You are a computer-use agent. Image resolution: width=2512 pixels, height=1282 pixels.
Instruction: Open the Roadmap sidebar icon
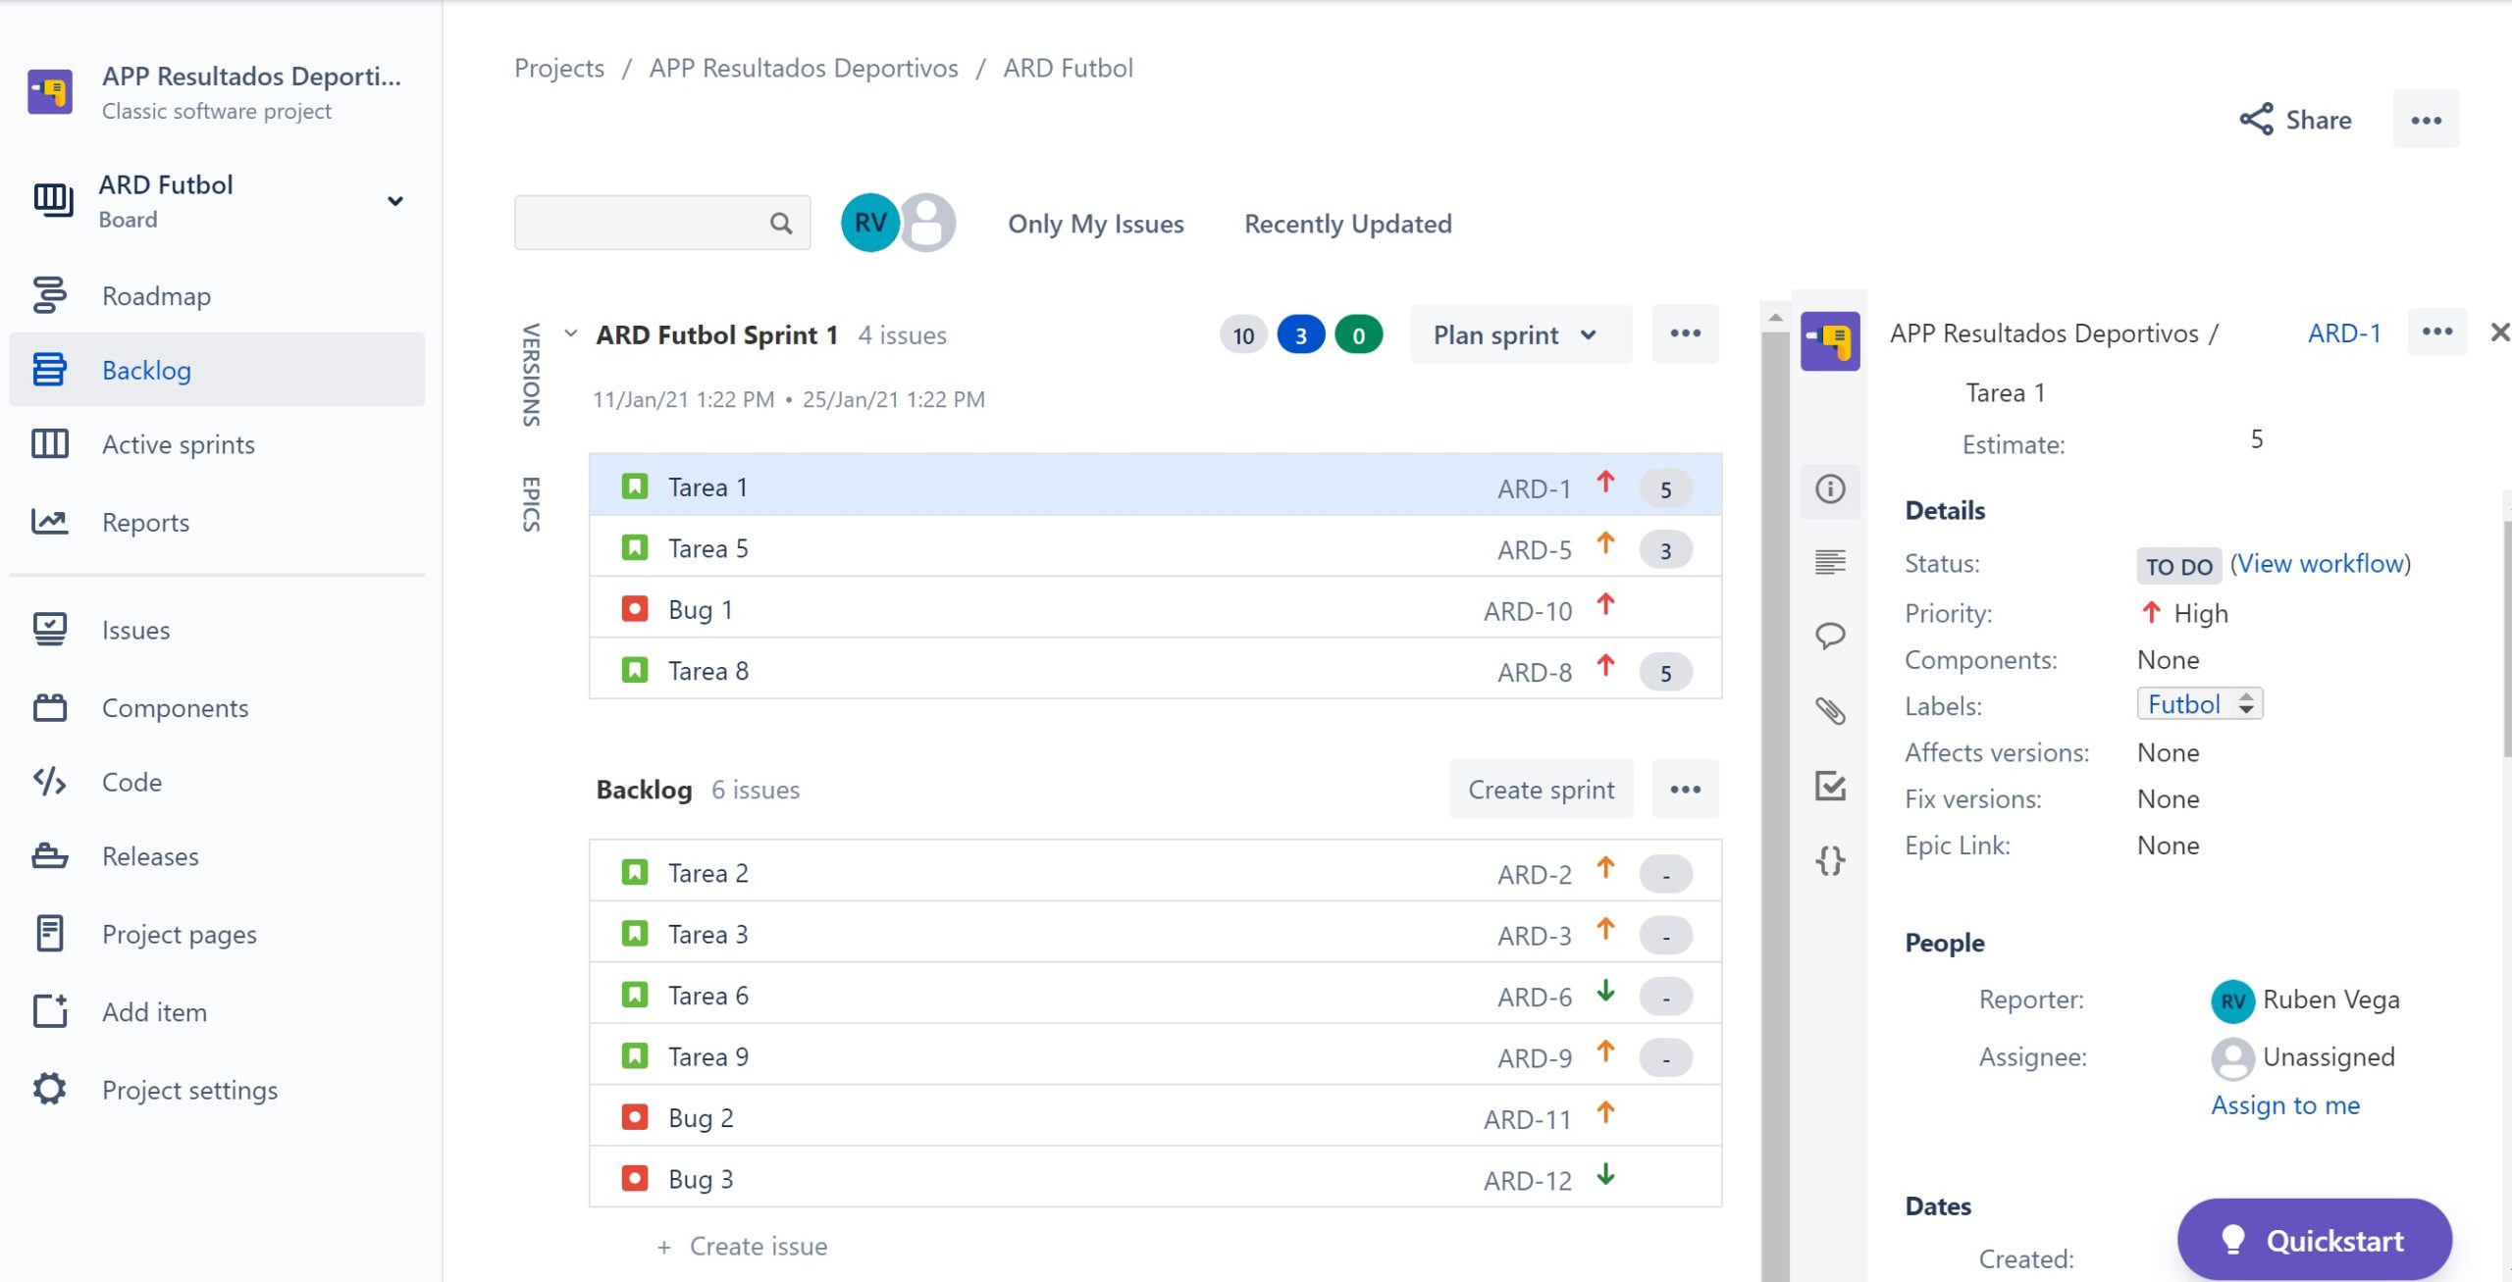(x=49, y=295)
